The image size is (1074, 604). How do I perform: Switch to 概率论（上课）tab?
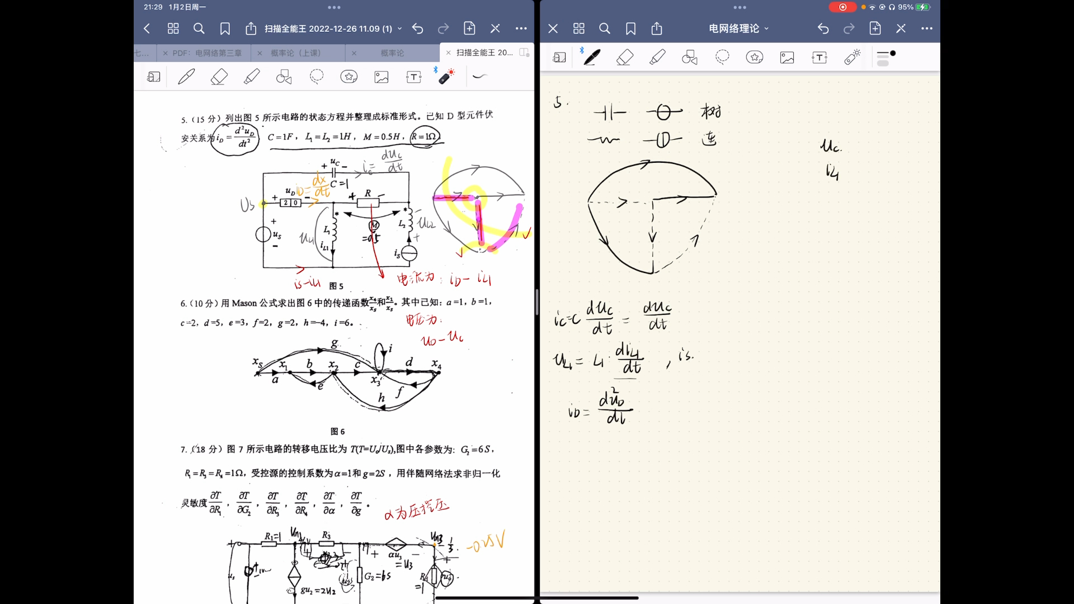coord(295,53)
